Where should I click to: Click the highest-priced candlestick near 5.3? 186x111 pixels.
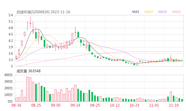click(x=30, y=22)
